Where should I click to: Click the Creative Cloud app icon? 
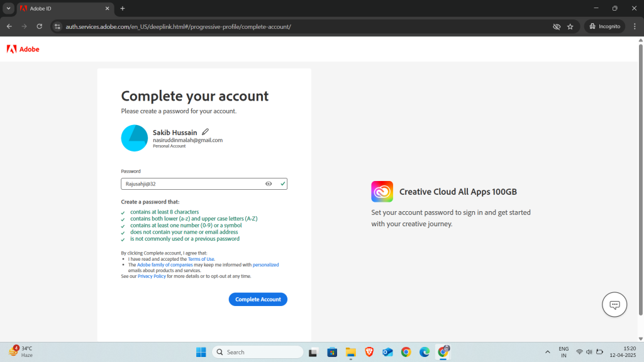(x=382, y=192)
